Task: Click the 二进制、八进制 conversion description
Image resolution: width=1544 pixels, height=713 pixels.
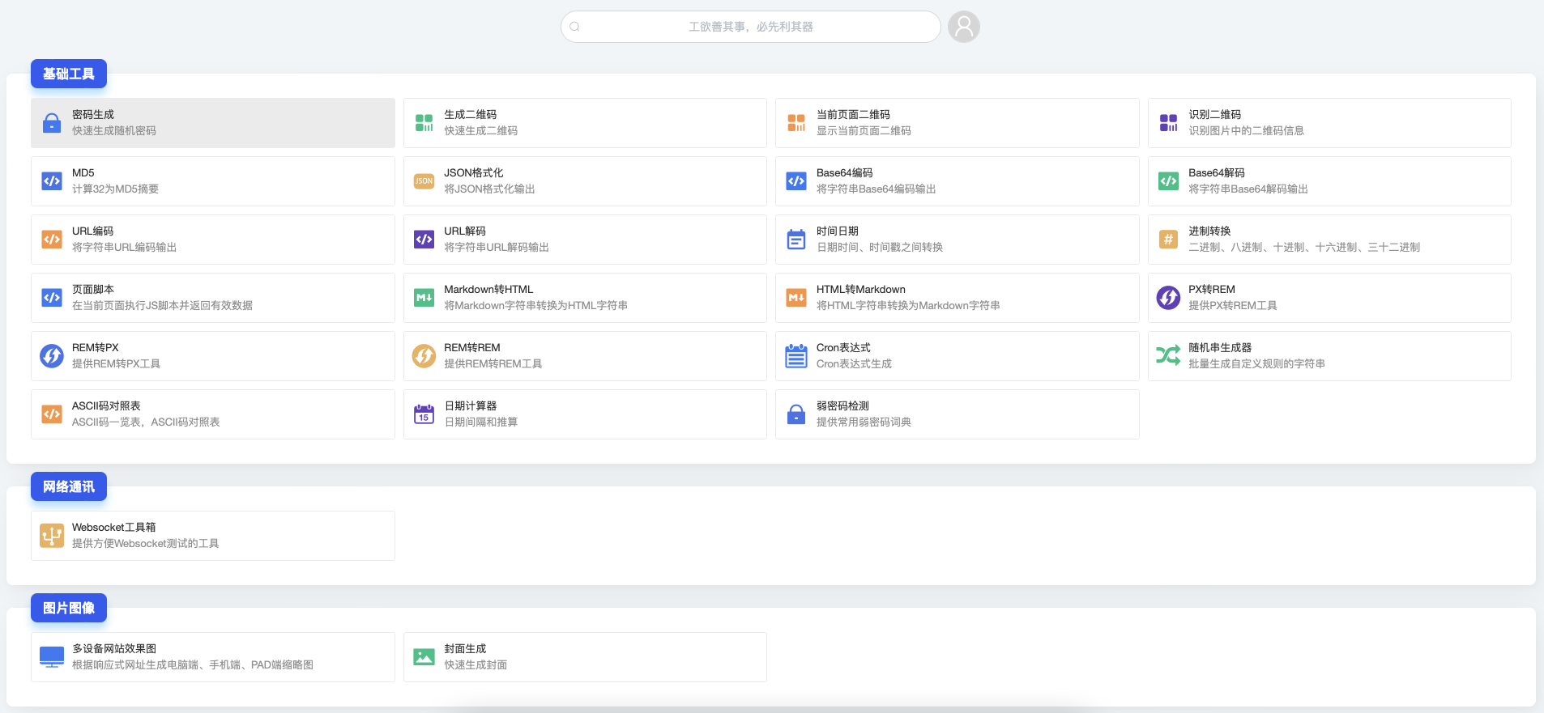Action: pyautogui.click(x=1304, y=248)
